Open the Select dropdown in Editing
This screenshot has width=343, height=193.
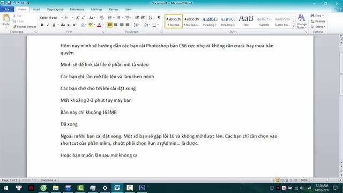pyautogui.click(x=318, y=27)
